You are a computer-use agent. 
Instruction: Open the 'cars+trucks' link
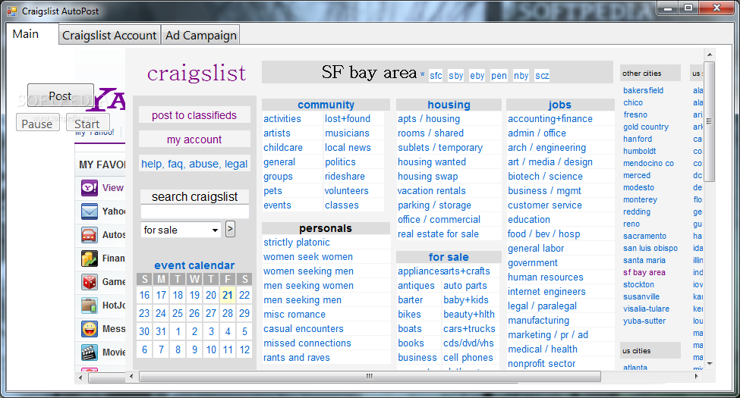click(x=469, y=329)
